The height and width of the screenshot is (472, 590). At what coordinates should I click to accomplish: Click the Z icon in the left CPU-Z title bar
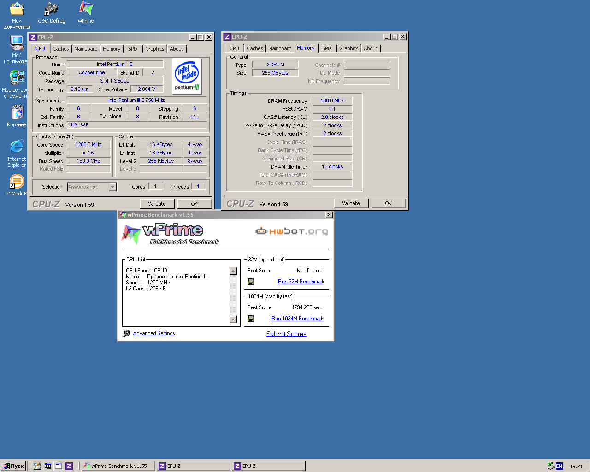tap(33, 37)
